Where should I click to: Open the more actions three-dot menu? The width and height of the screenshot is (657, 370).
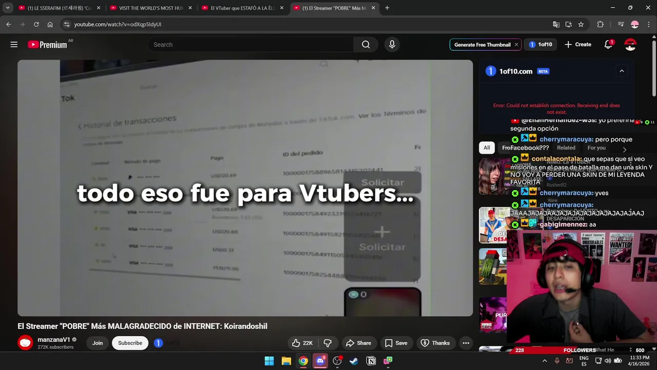[x=466, y=343]
